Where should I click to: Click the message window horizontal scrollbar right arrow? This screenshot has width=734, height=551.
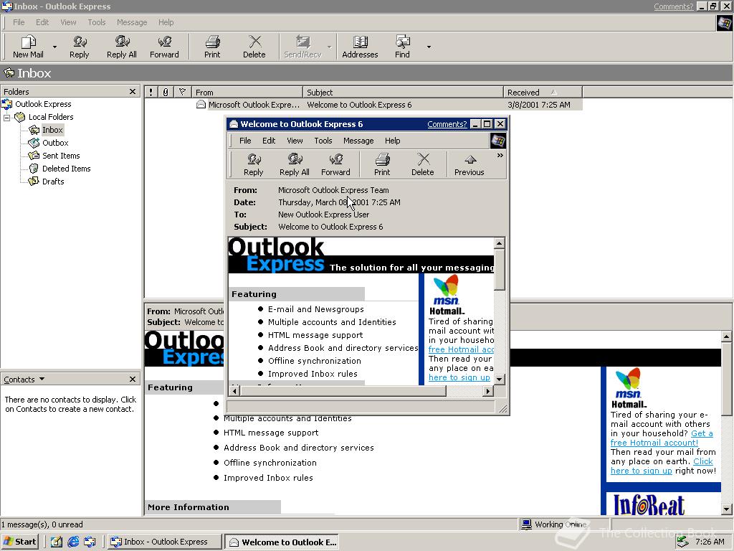click(x=487, y=390)
